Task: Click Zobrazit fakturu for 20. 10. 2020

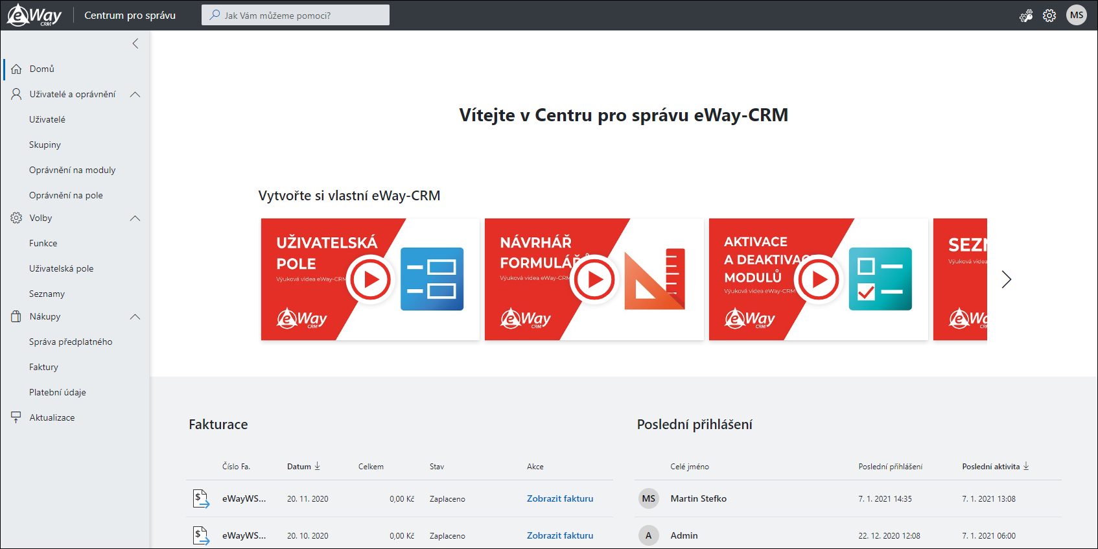Action: pyautogui.click(x=560, y=535)
